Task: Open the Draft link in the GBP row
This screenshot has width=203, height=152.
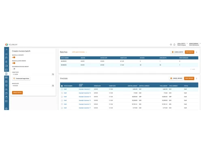Action: [x=65, y=97]
